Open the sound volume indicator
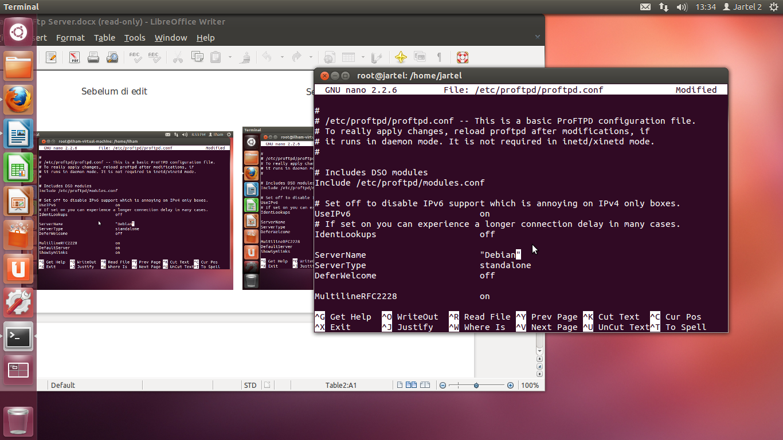Screen dimensions: 783x440 point(682,7)
